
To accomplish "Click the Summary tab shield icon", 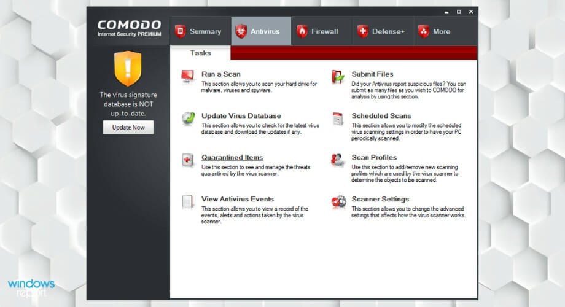I will coord(180,31).
